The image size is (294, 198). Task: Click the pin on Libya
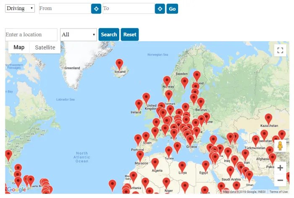pos(182,167)
